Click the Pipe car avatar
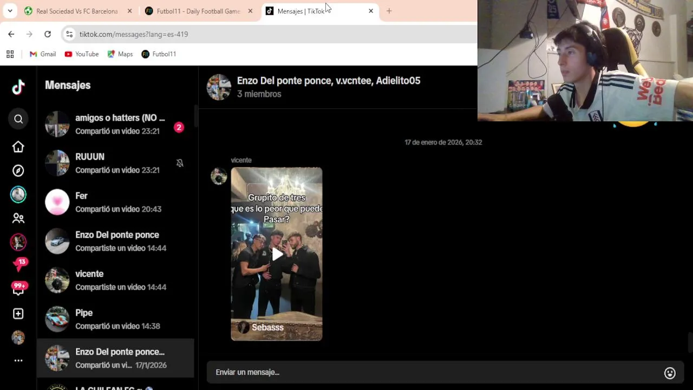693x390 pixels. coord(57,319)
